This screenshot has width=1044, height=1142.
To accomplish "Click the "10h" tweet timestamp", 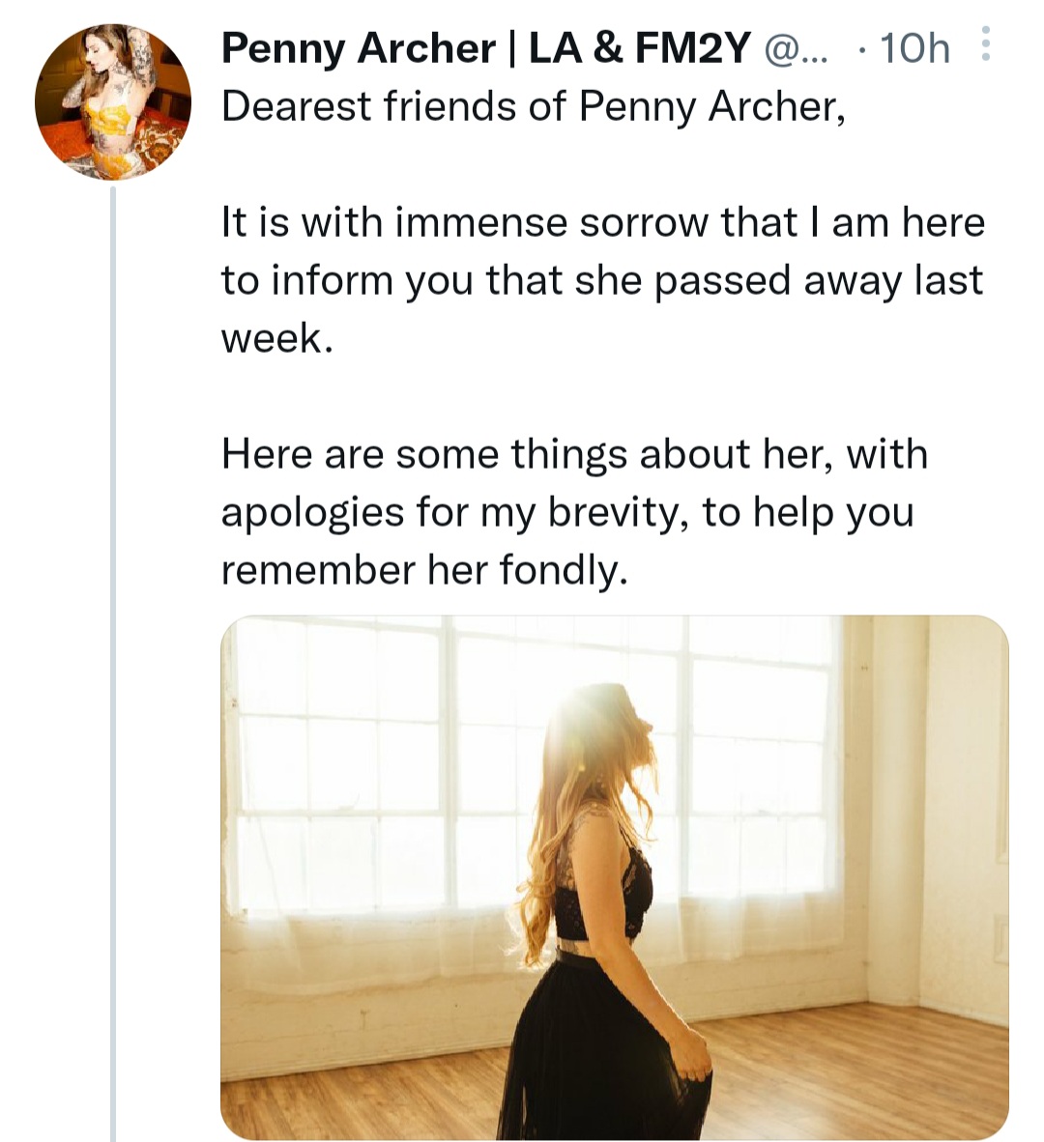I will (914, 48).
